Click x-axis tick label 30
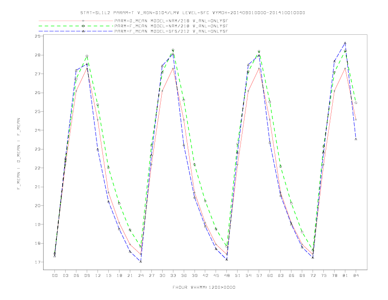388x300 pixels. pyautogui.click(x=162, y=275)
